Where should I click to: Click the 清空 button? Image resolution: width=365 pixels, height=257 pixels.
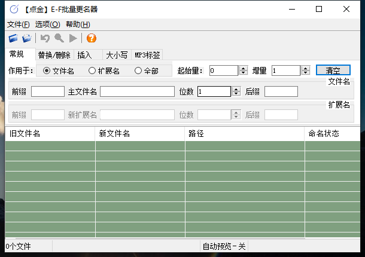pyautogui.click(x=333, y=71)
